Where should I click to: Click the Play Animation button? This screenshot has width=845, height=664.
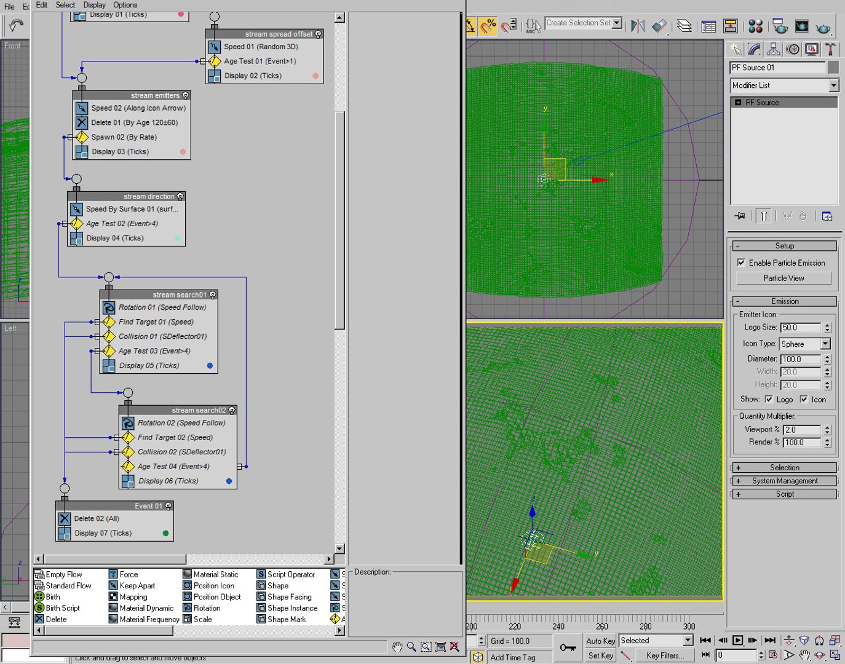click(737, 640)
